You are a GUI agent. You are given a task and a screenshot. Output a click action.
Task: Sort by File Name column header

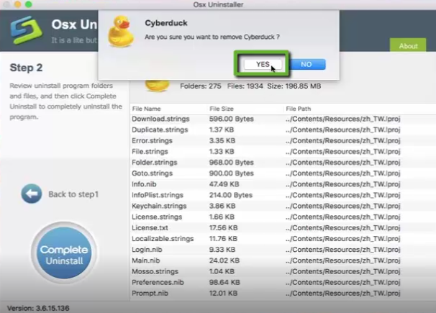point(146,109)
